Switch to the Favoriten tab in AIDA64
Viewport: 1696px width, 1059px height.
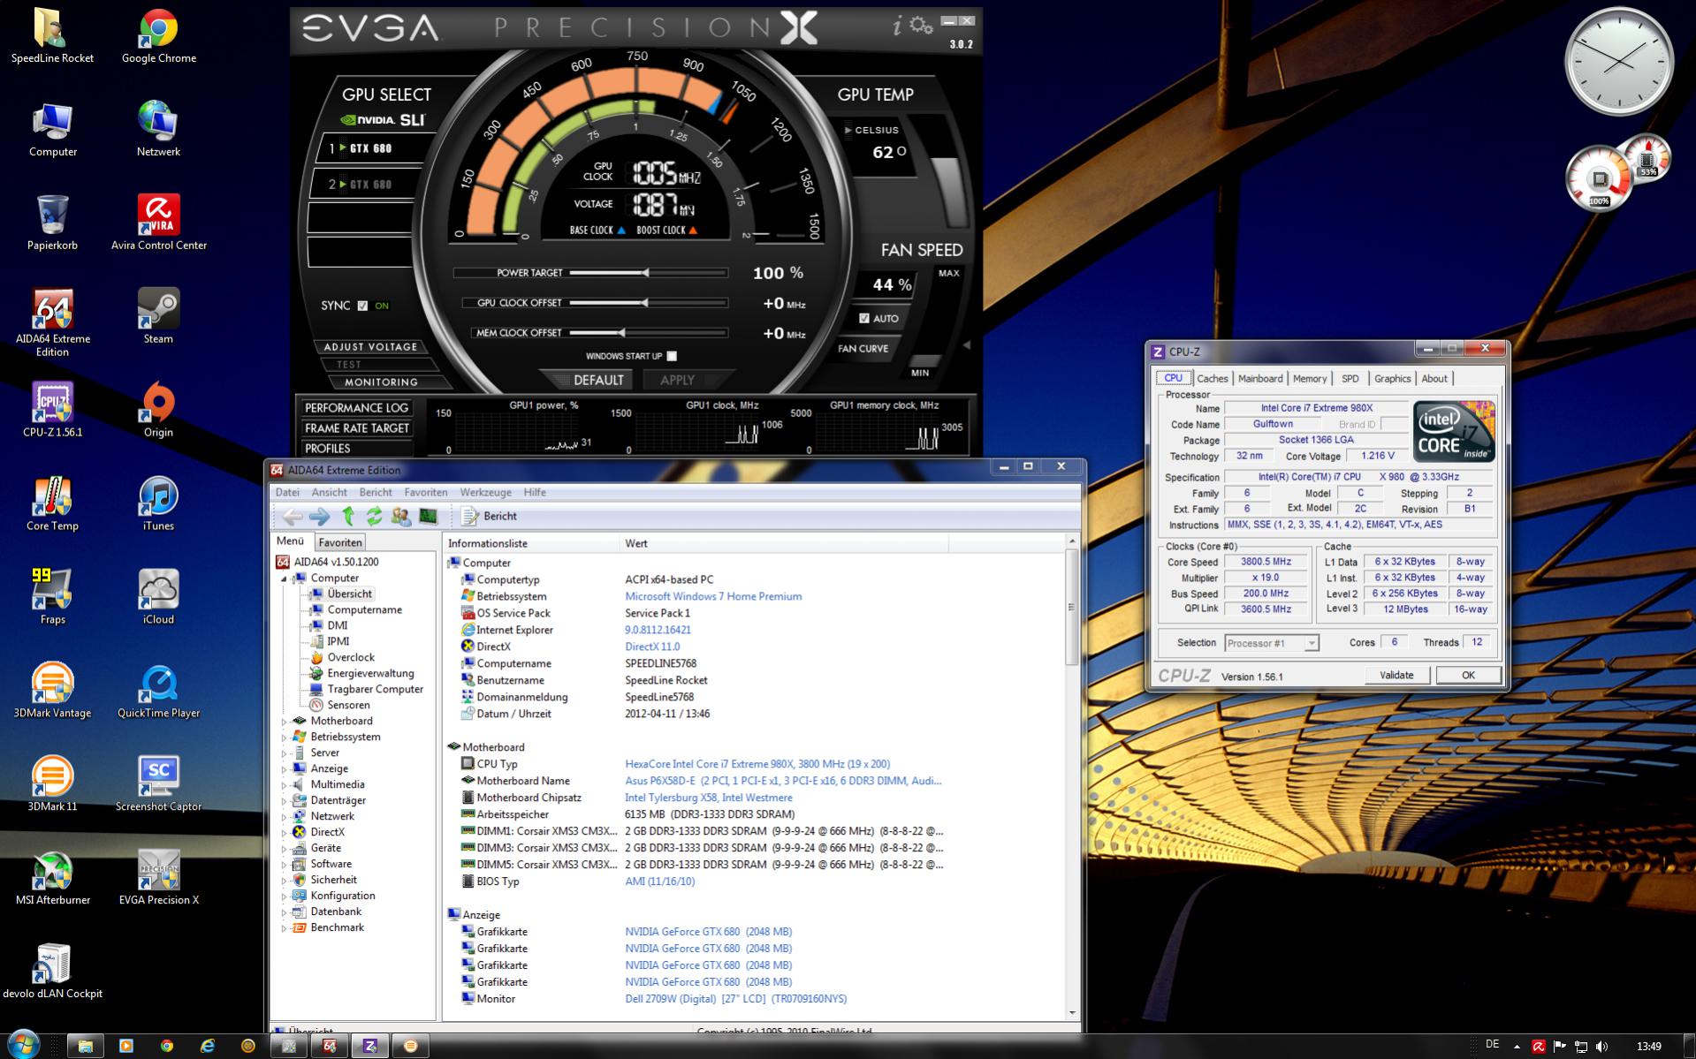[x=340, y=542]
